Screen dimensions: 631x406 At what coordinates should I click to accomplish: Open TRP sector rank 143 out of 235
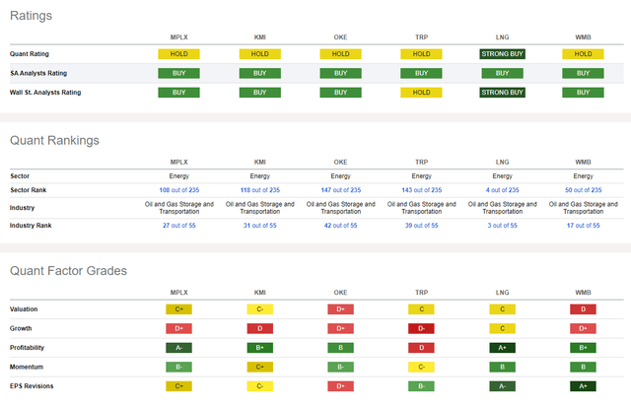[x=422, y=190]
